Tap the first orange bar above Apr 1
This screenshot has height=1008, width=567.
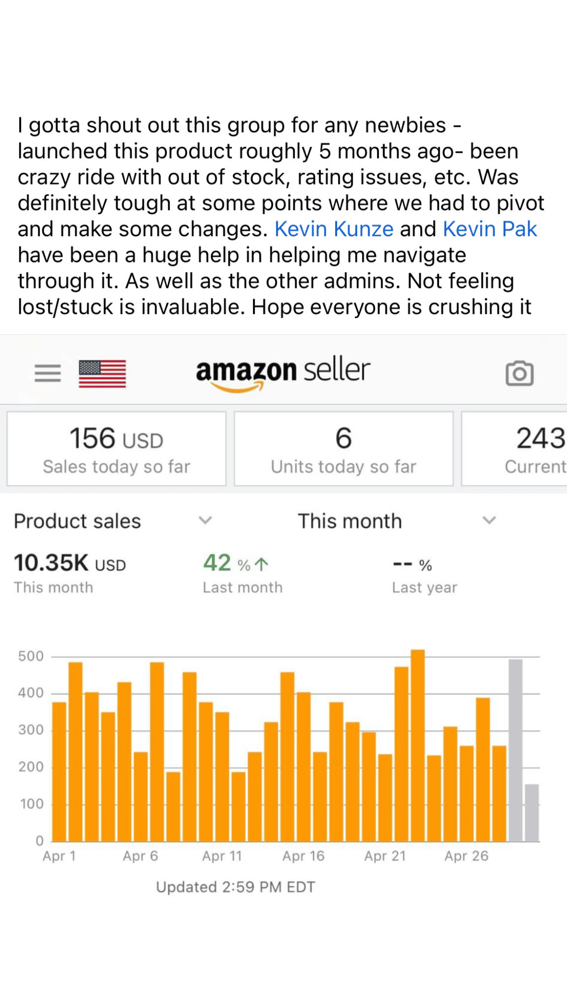59,772
